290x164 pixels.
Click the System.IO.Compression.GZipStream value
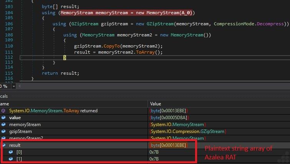pyautogui.click(x=188, y=131)
